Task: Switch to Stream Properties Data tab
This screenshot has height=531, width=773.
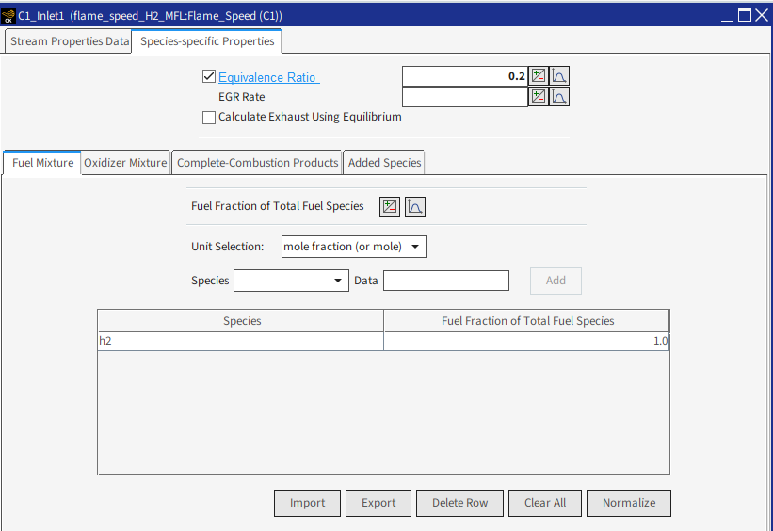Action: (70, 41)
